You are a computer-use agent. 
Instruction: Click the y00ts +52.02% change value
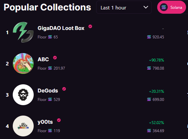pos(156,123)
